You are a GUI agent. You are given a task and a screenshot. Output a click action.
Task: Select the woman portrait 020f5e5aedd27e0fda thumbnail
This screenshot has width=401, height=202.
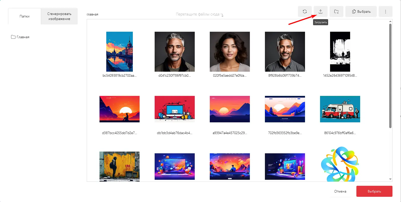(x=230, y=52)
